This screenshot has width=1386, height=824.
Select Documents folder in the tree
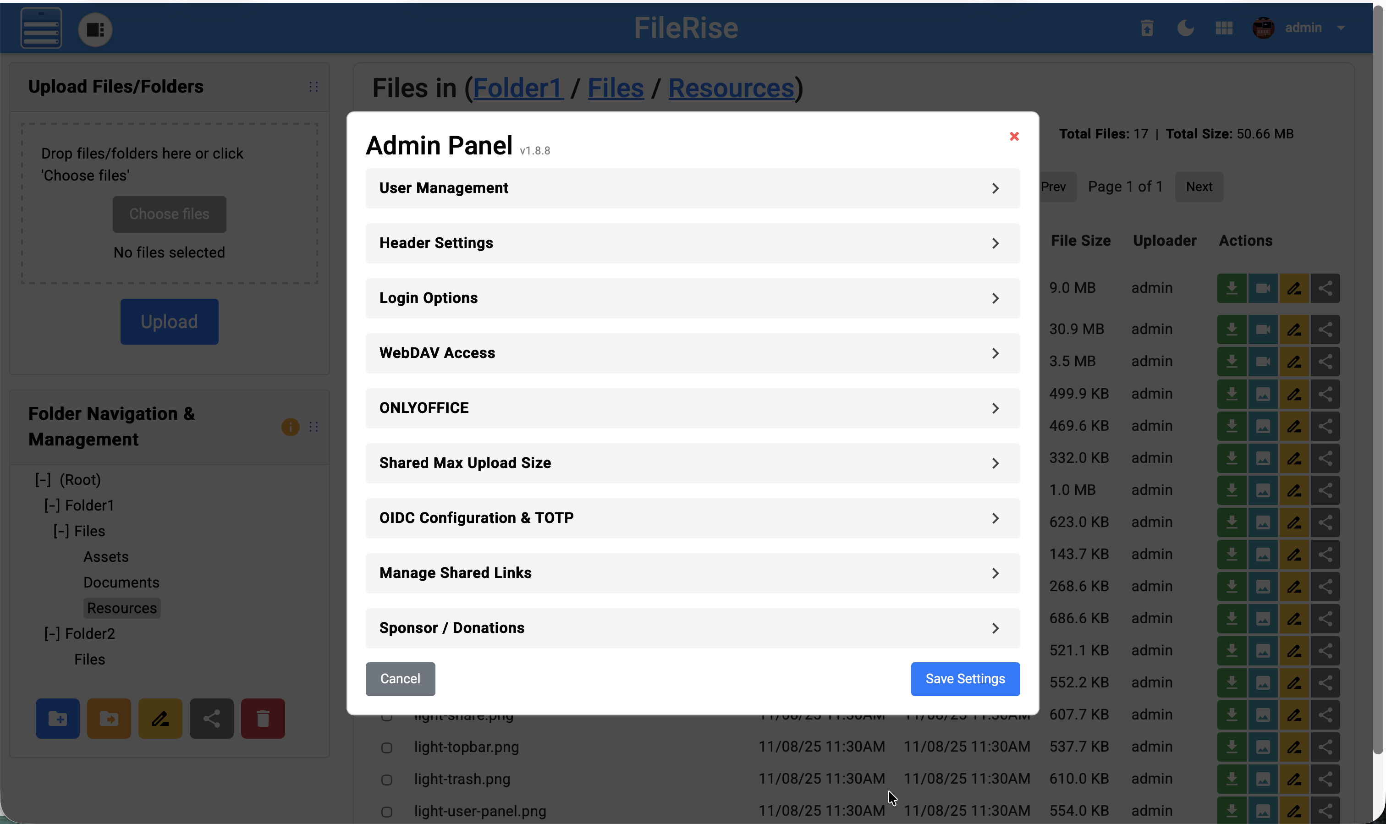click(121, 582)
